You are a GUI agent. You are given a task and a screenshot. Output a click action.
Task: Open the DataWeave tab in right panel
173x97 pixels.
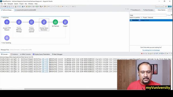pos(136,10)
